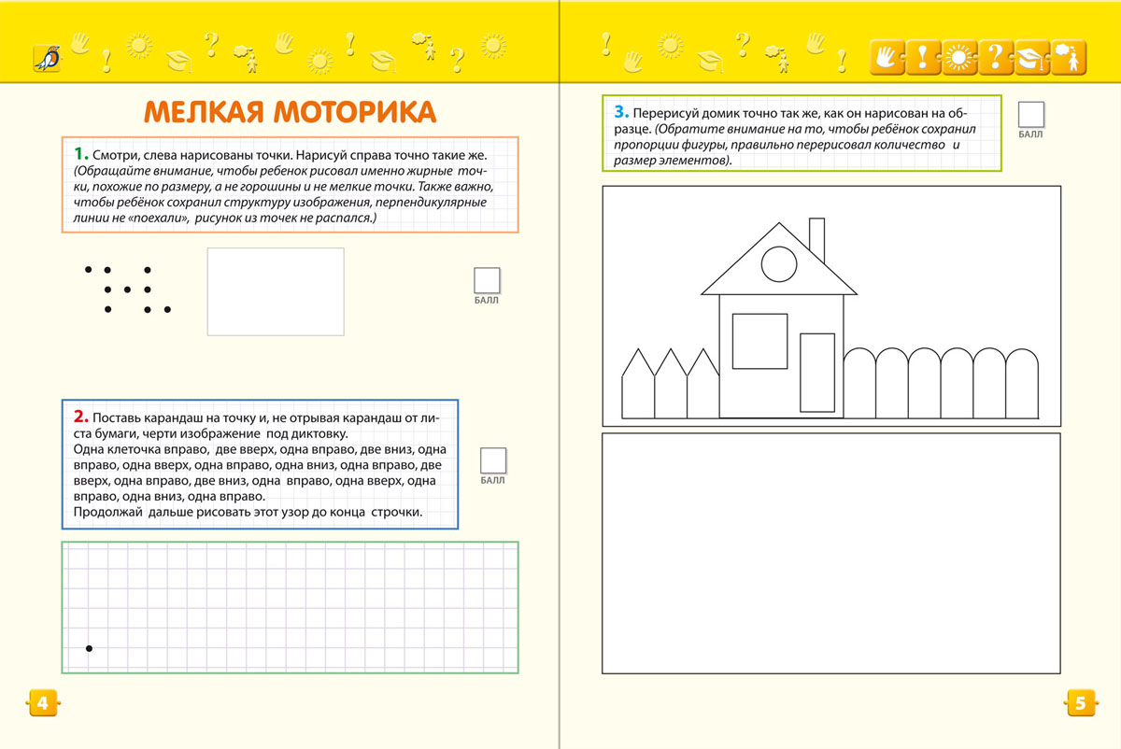Click the square window of the house
1121x749 pixels.
(759, 341)
